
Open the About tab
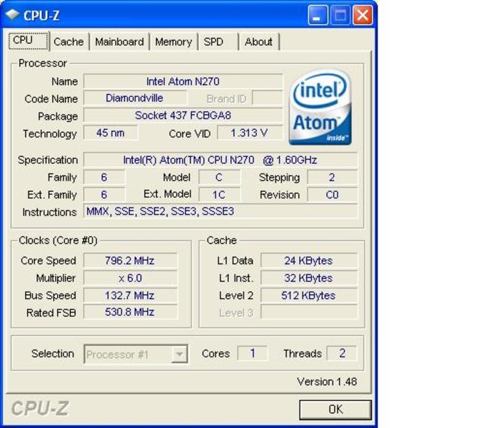click(x=259, y=41)
